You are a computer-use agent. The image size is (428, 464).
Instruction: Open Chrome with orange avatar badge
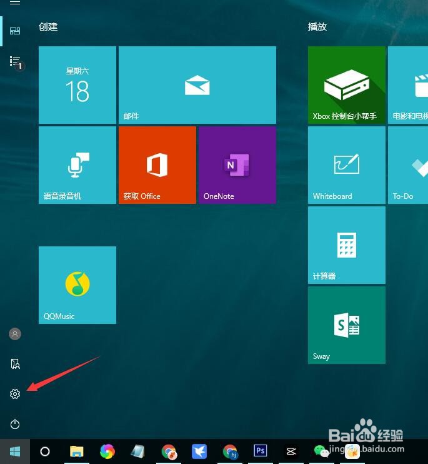coord(169,451)
